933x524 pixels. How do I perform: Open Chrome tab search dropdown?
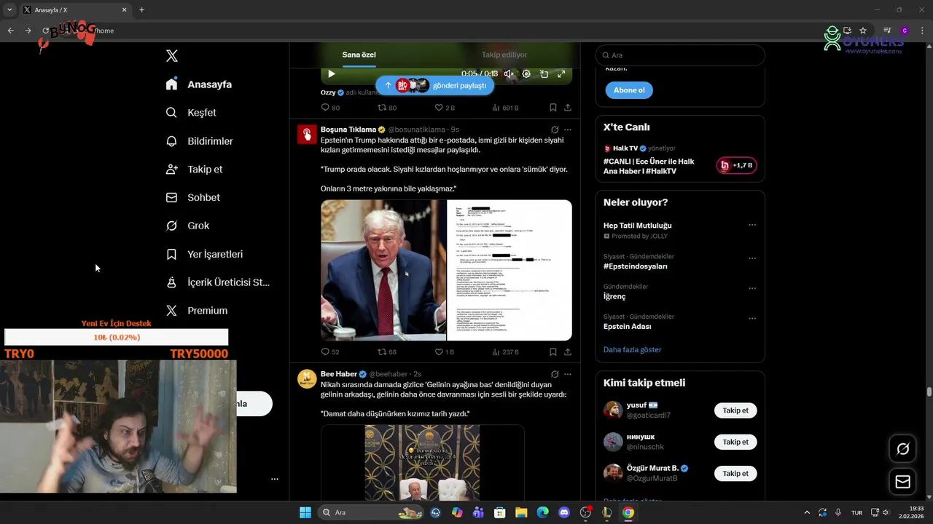pos(9,9)
